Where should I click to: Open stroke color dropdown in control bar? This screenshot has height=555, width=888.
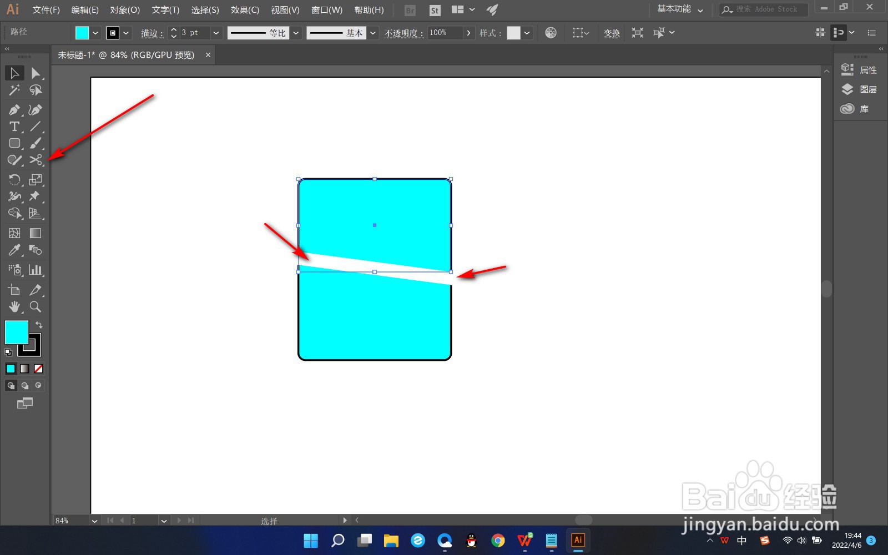(126, 33)
